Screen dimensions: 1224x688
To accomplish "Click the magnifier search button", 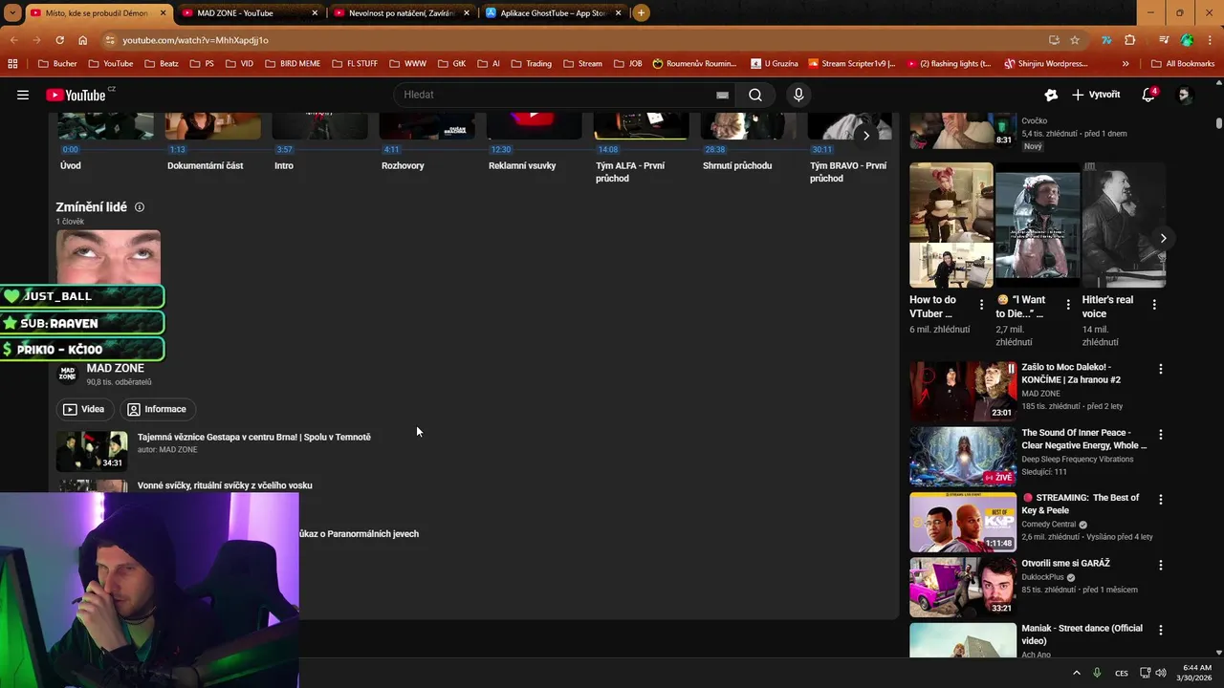I will tap(755, 95).
